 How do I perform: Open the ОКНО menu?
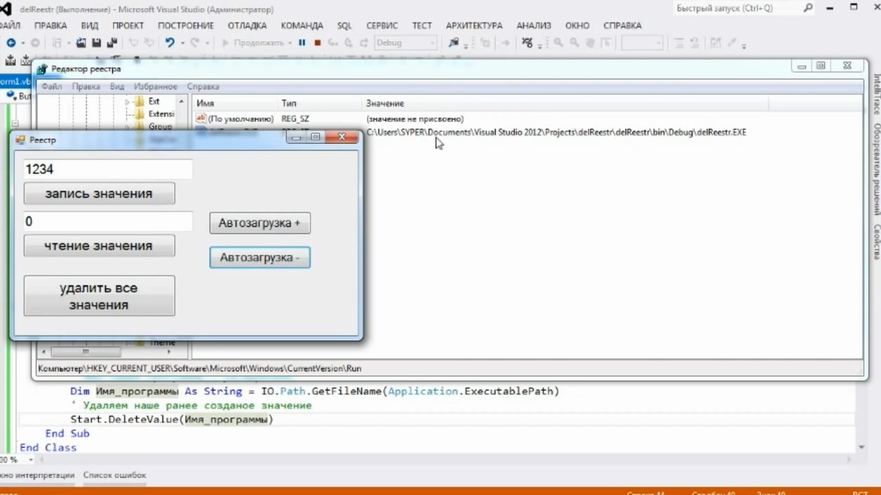tap(577, 25)
